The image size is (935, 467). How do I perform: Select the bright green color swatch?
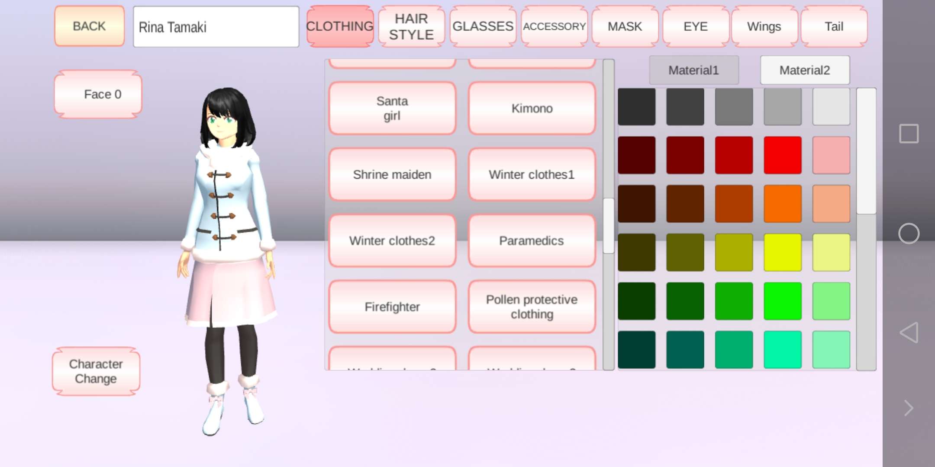(x=782, y=301)
